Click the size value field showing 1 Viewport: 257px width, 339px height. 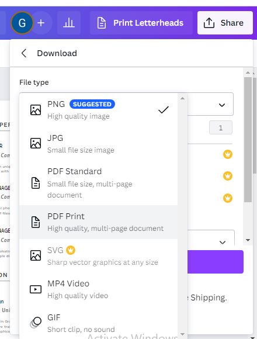pos(221,127)
